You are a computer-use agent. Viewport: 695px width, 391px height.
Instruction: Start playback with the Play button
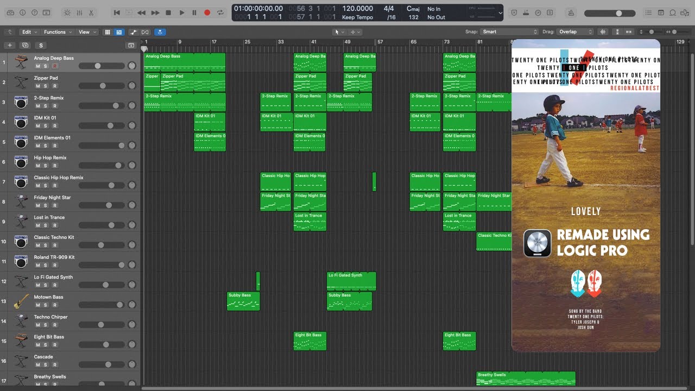(181, 12)
